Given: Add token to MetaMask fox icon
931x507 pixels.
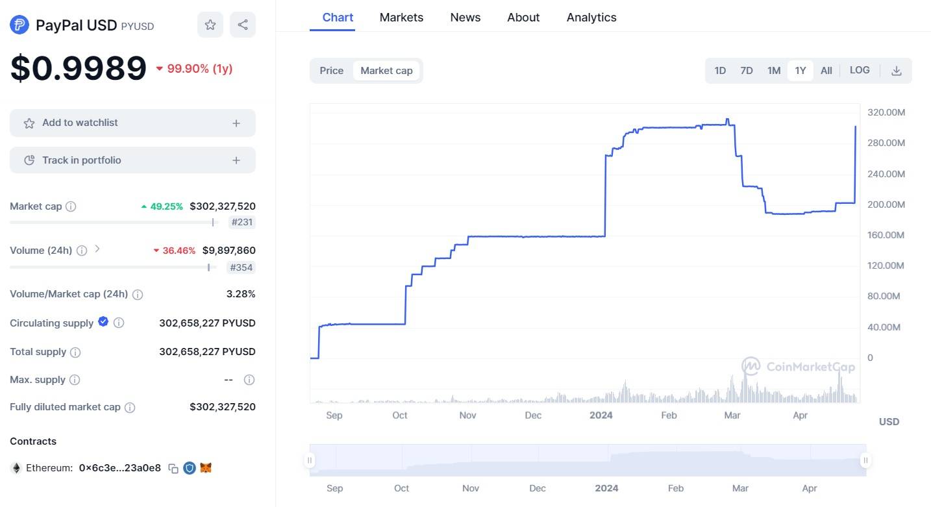Looking at the screenshot, I should pos(206,468).
